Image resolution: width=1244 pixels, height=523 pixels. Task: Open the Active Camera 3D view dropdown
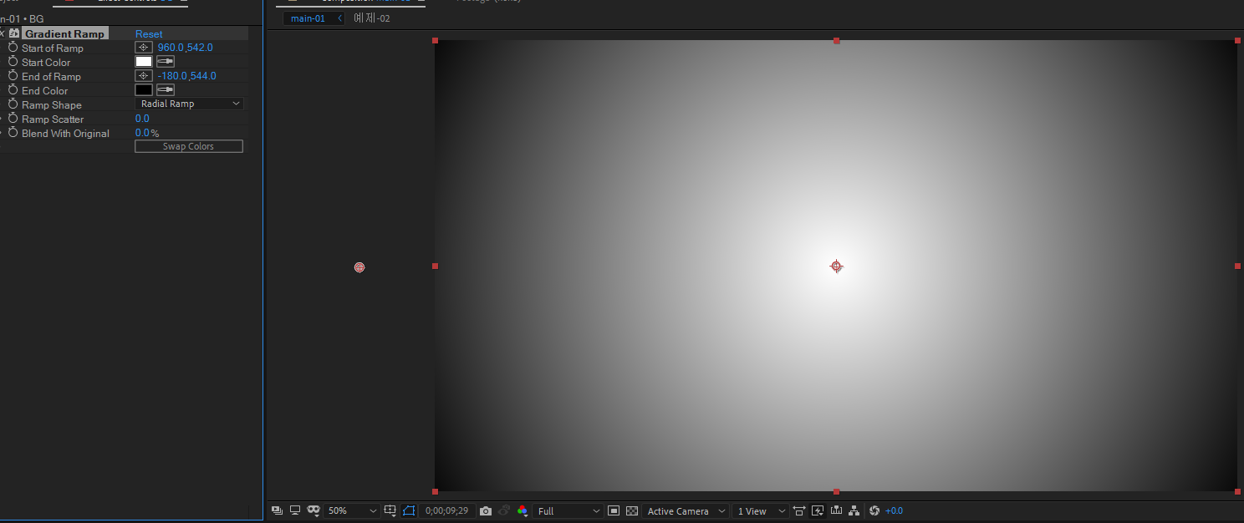686,510
